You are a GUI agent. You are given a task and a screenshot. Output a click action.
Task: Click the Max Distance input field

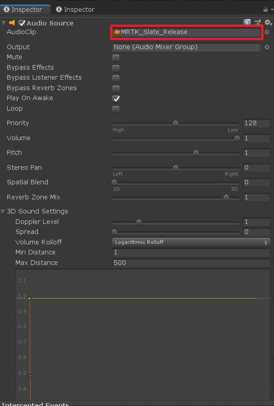[x=191, y=263]
